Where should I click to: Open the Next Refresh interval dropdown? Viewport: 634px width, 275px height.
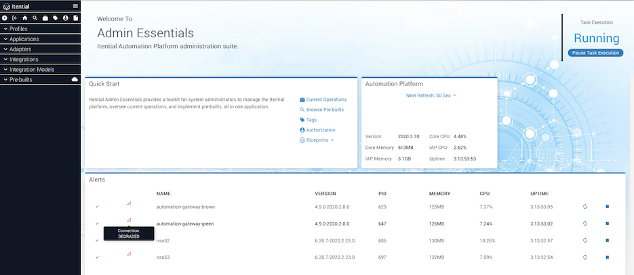[x=431, y=96]
